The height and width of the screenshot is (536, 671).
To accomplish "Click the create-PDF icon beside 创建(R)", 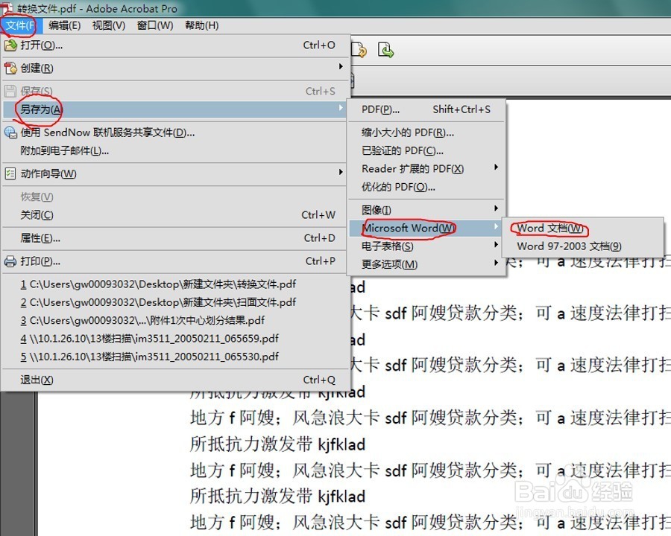I will pos(10,68).
